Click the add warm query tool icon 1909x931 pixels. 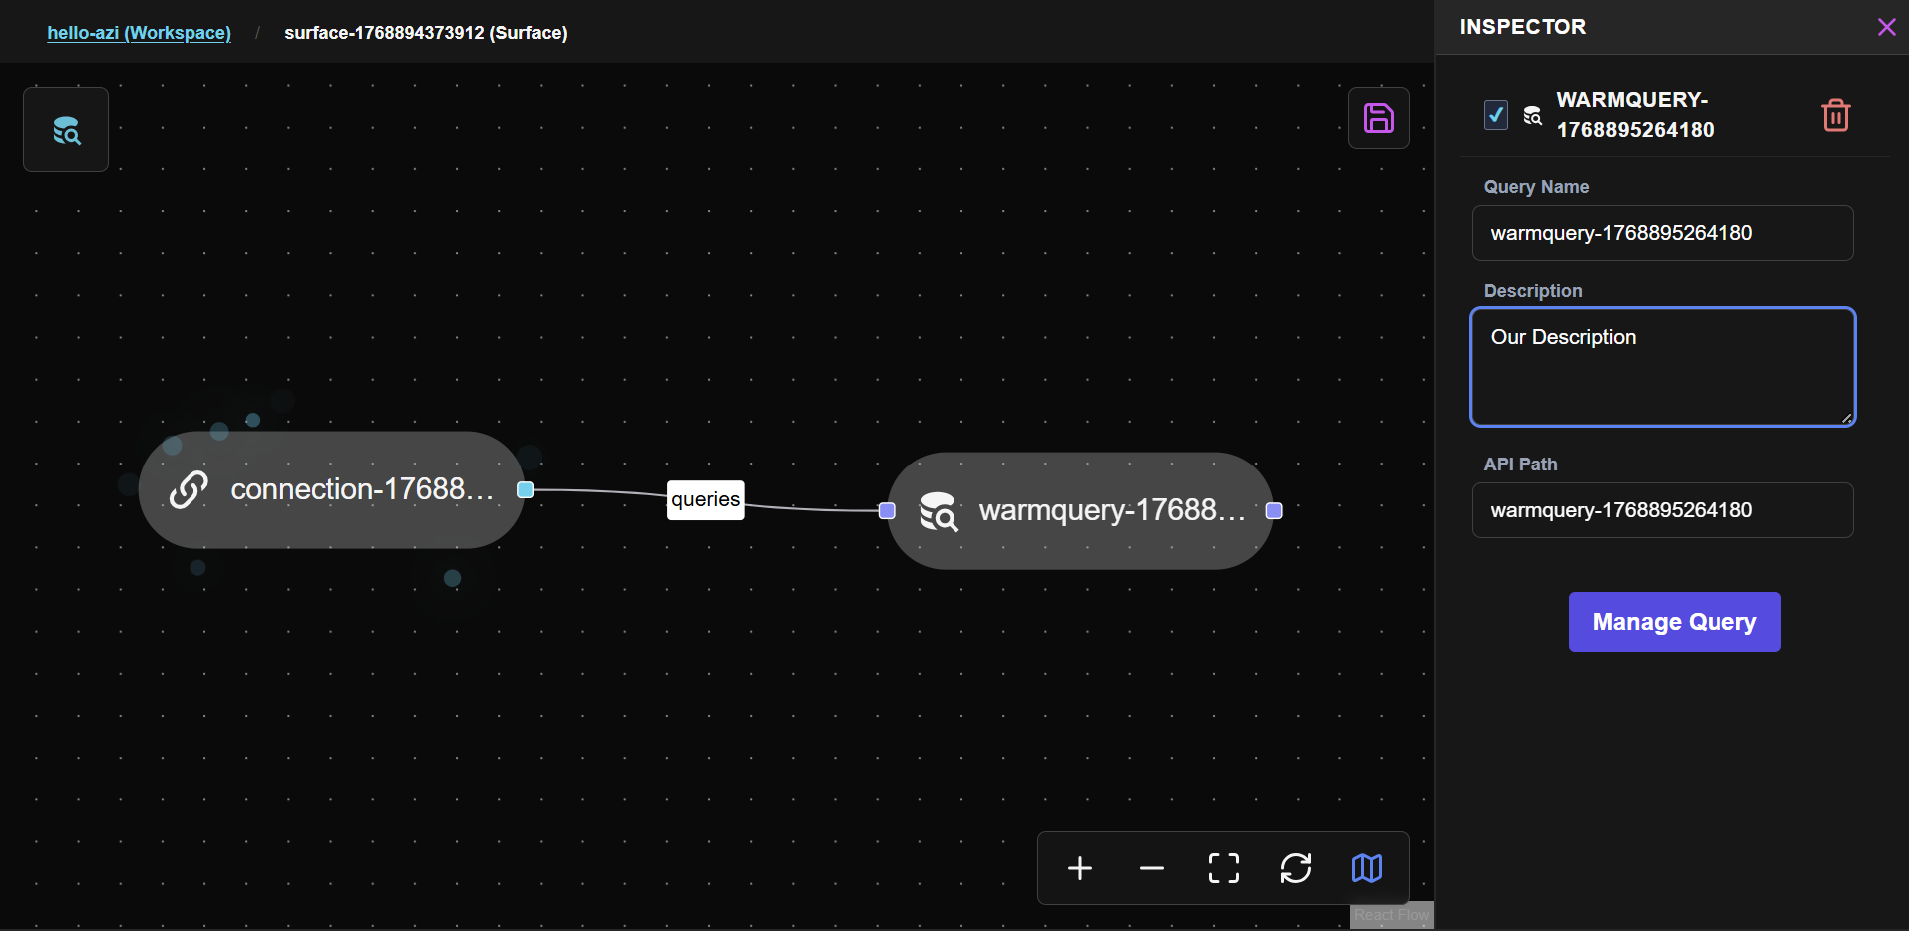66,130
